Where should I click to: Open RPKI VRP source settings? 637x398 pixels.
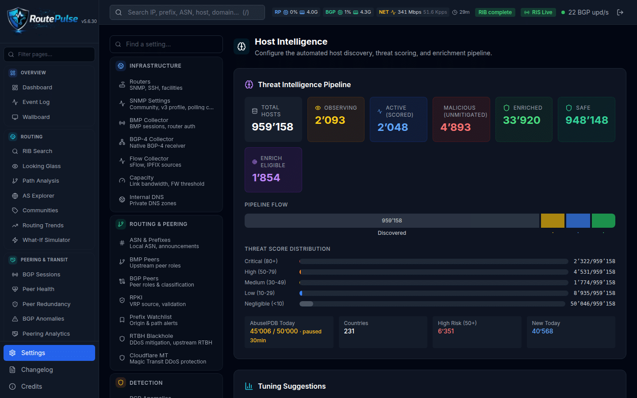click(166, 301)
